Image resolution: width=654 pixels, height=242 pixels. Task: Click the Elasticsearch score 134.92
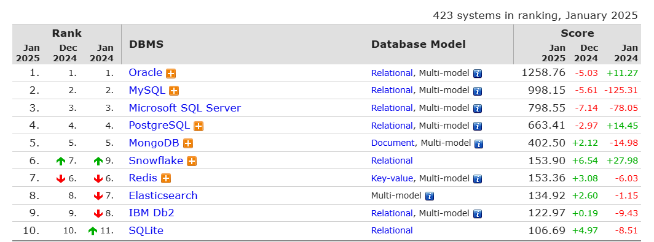click(x=547, y=195)
